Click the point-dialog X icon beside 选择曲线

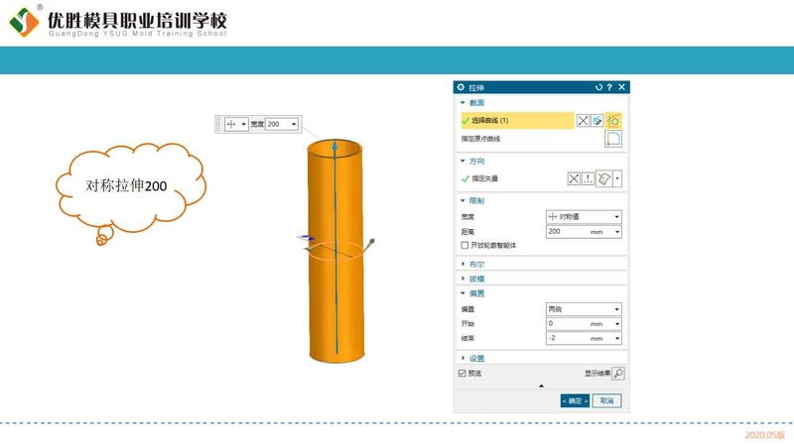[583, 120]
